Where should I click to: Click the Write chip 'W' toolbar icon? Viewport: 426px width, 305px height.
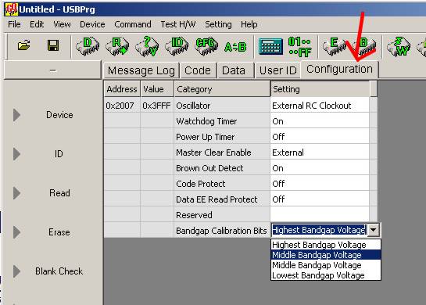399,47
